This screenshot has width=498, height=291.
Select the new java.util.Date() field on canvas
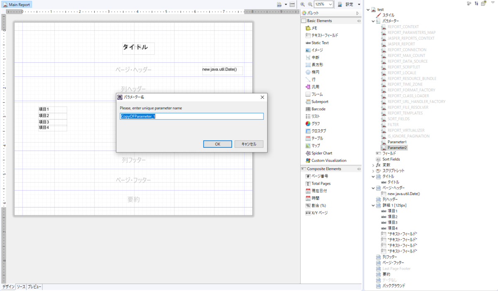(222, 71)
